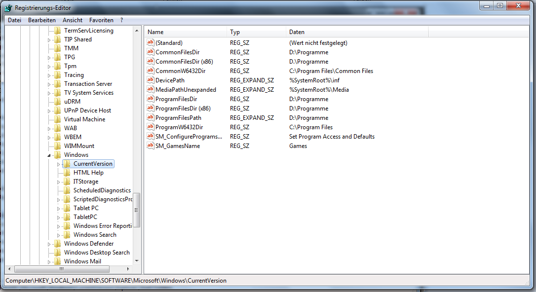Click the '%SystemRoot%\Media' data value

319,89
